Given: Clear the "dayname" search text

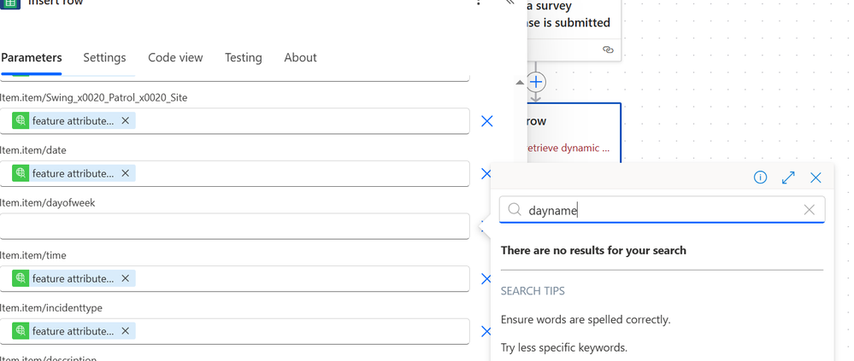Looking at the screenshot, I should pos(809,210).
